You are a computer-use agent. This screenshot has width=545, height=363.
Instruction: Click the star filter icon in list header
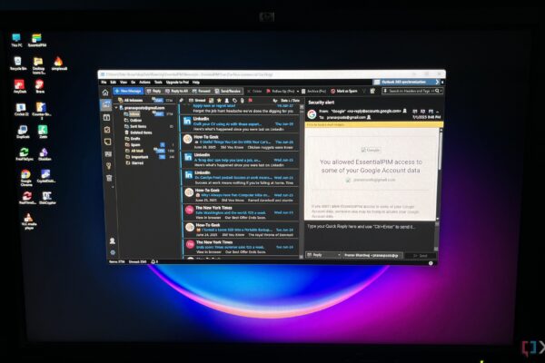(219, 101)
